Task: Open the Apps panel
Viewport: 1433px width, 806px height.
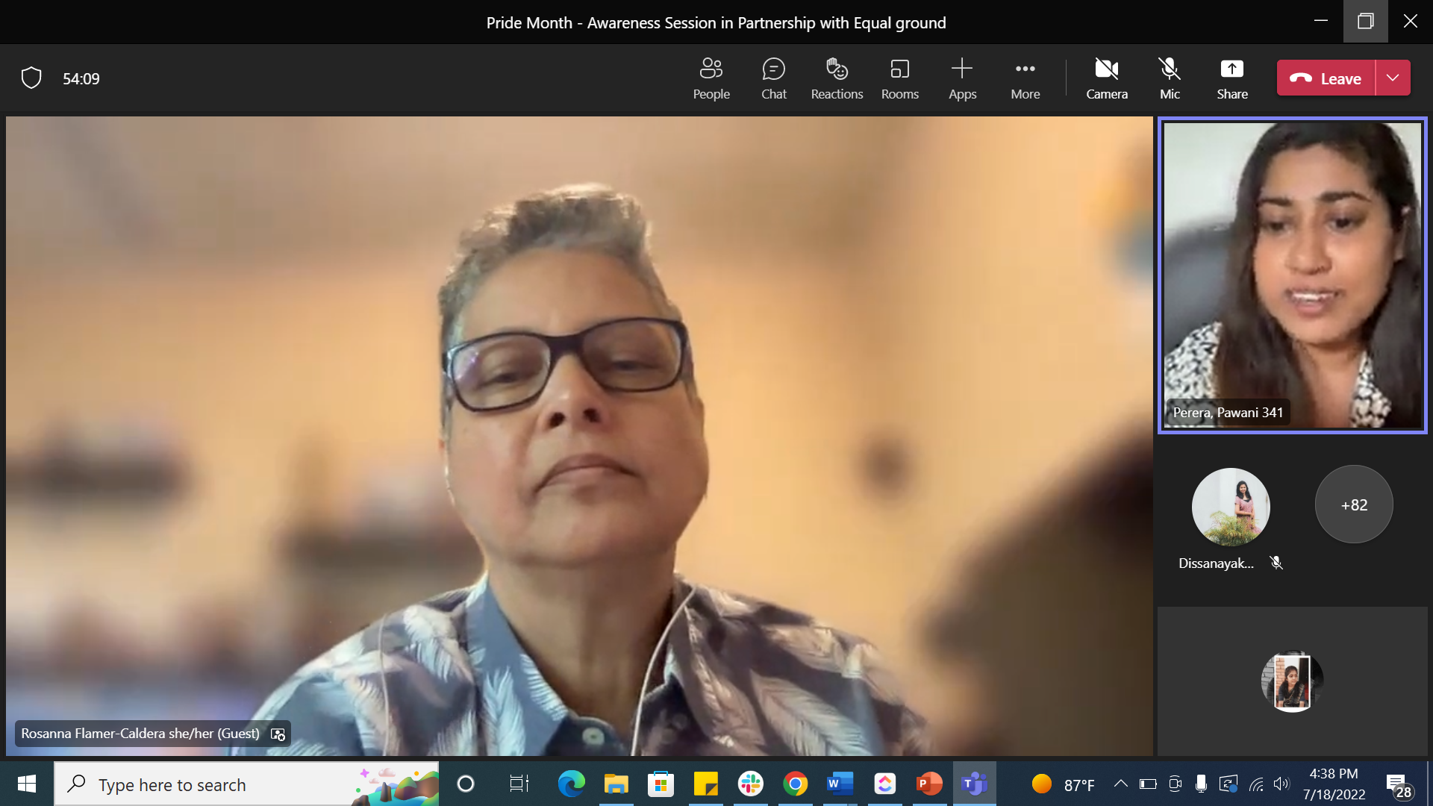Action: coord(962,78)
